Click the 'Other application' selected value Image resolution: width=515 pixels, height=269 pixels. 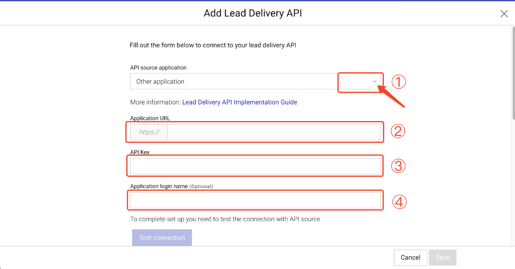160,81
